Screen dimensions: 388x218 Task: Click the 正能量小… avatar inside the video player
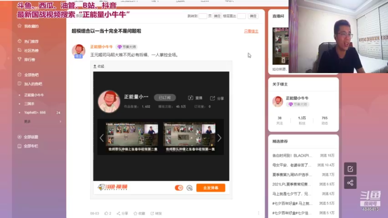pos(109,101)
